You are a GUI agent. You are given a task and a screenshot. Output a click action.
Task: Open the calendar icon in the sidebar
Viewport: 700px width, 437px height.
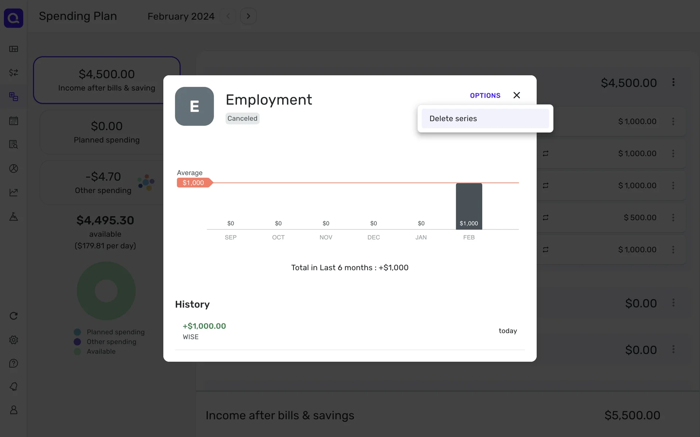13,121
